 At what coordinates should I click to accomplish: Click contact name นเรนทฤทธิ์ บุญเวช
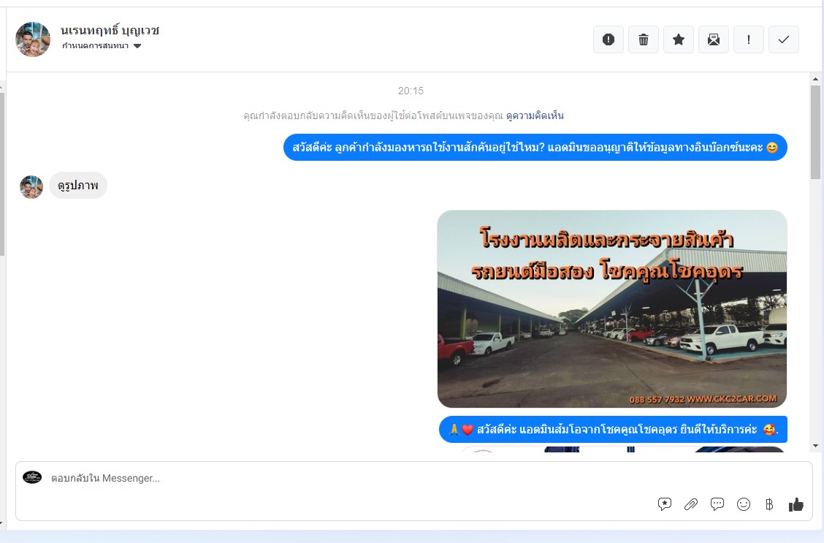pyautogui.click(x=110, y=30)
